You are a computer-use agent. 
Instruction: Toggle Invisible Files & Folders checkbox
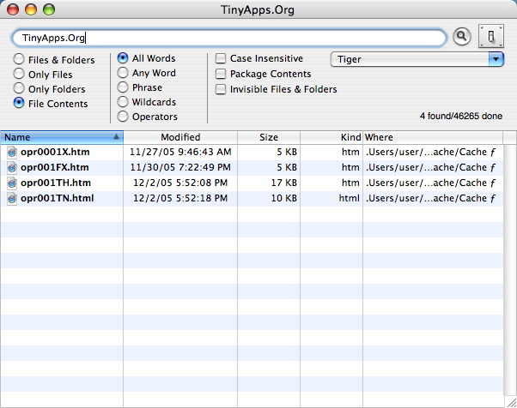pos(222,89)
